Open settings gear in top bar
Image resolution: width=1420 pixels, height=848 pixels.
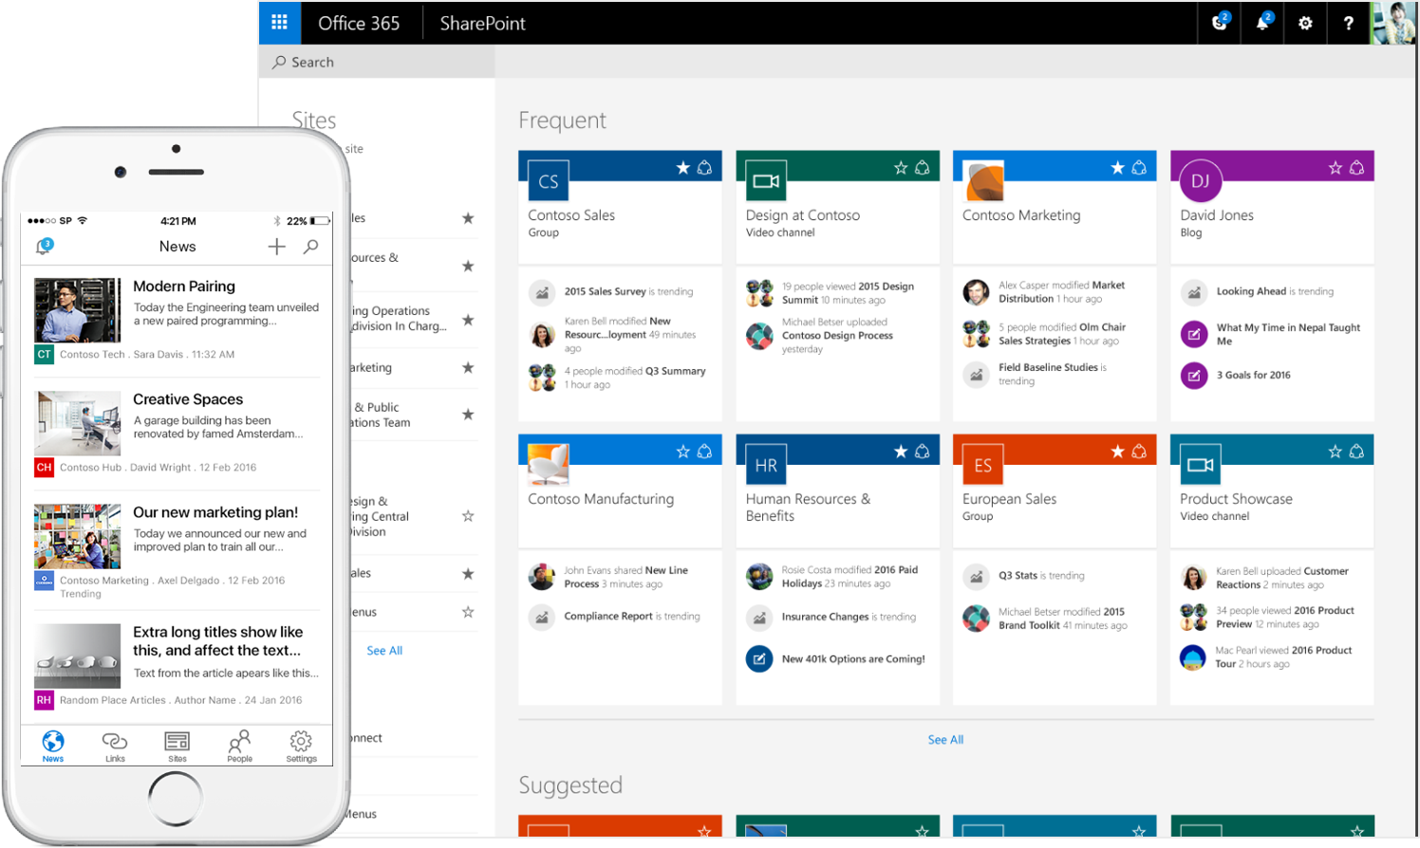point(1305,23)
